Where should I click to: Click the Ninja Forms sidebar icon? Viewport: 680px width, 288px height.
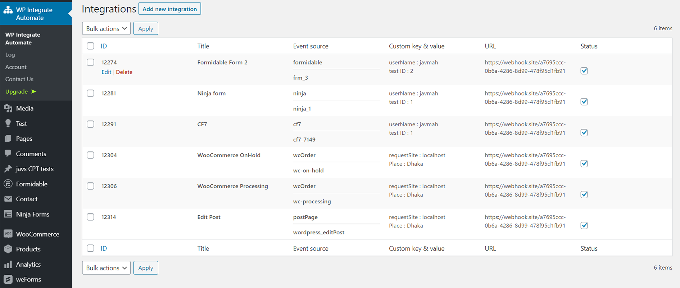click(x=8, y=214)
